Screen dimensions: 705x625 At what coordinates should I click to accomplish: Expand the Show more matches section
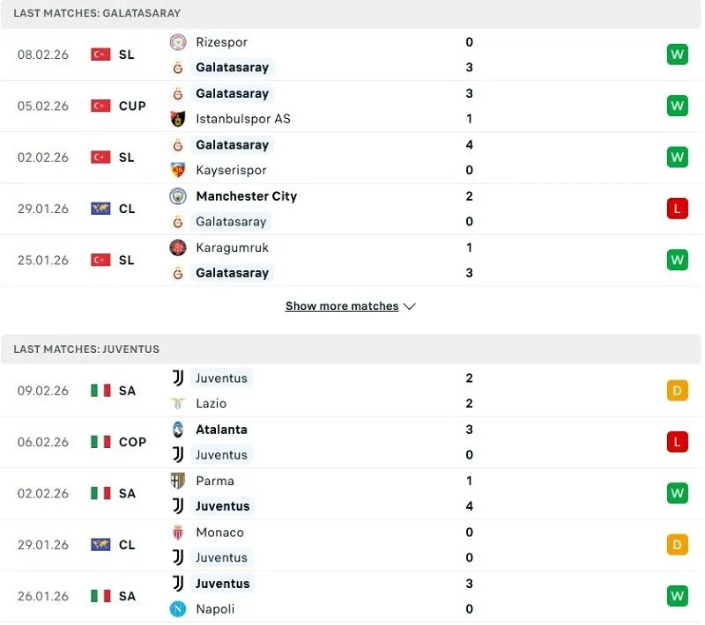tap(342, 305)
